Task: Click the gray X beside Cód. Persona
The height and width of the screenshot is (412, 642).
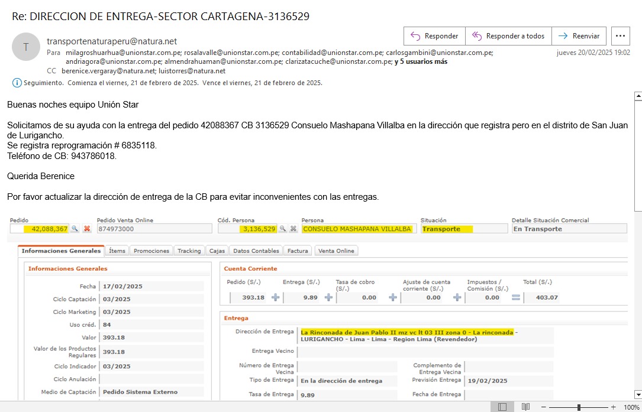Action: point(293,229)
